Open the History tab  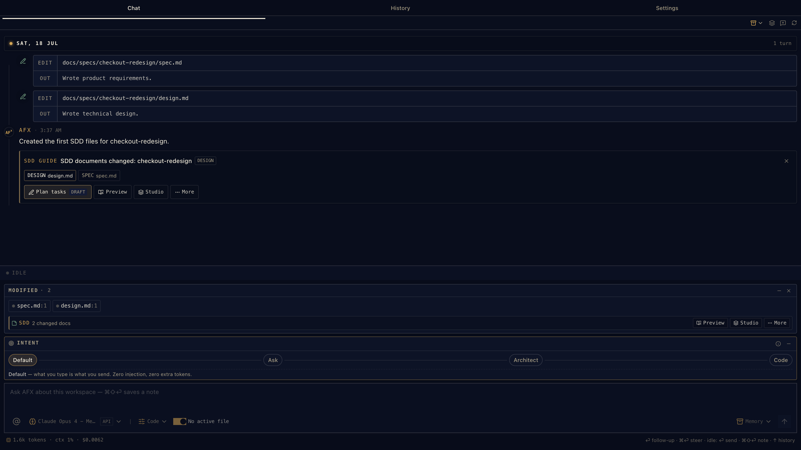pyautogui.click(x=400, y=8)
